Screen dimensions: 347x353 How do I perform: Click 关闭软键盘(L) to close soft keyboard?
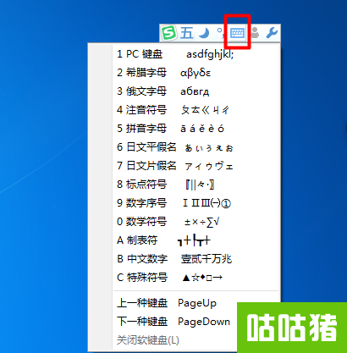pos(148,340)
